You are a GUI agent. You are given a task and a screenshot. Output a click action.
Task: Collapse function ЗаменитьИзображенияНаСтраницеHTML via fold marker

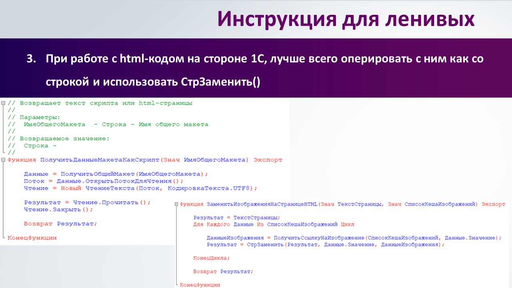pyautogui.click(x=176, y=204)
